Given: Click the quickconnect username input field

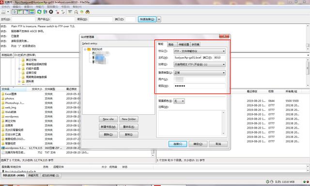Looking at the screenshot, I should (63, 19).
